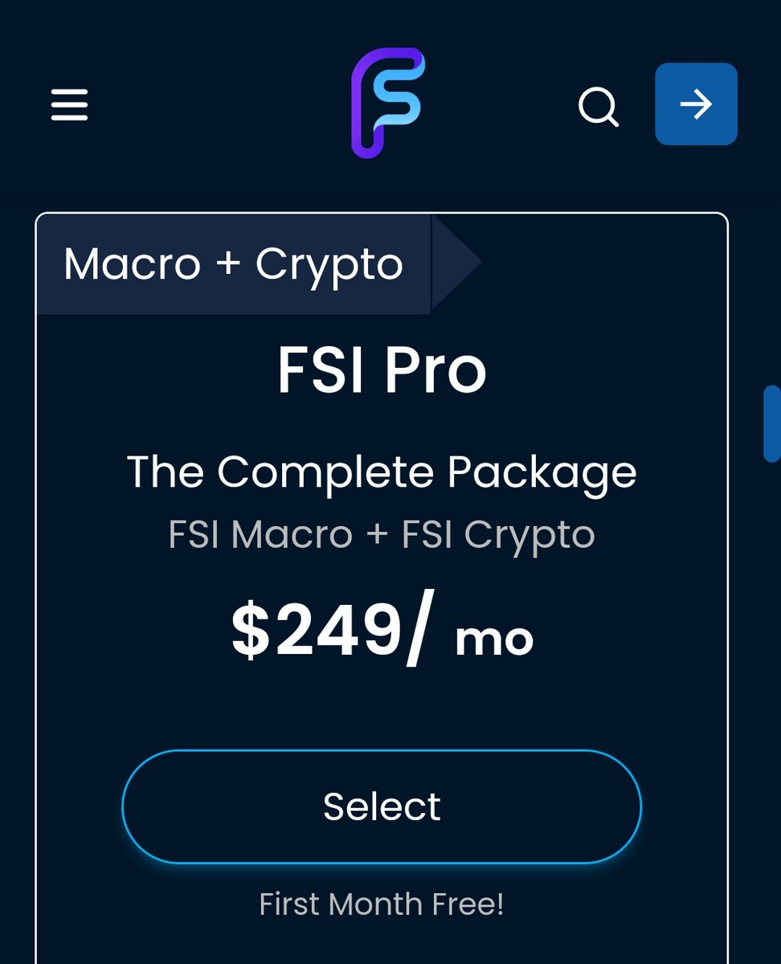Click the blue arrow sign-in button

696,104
